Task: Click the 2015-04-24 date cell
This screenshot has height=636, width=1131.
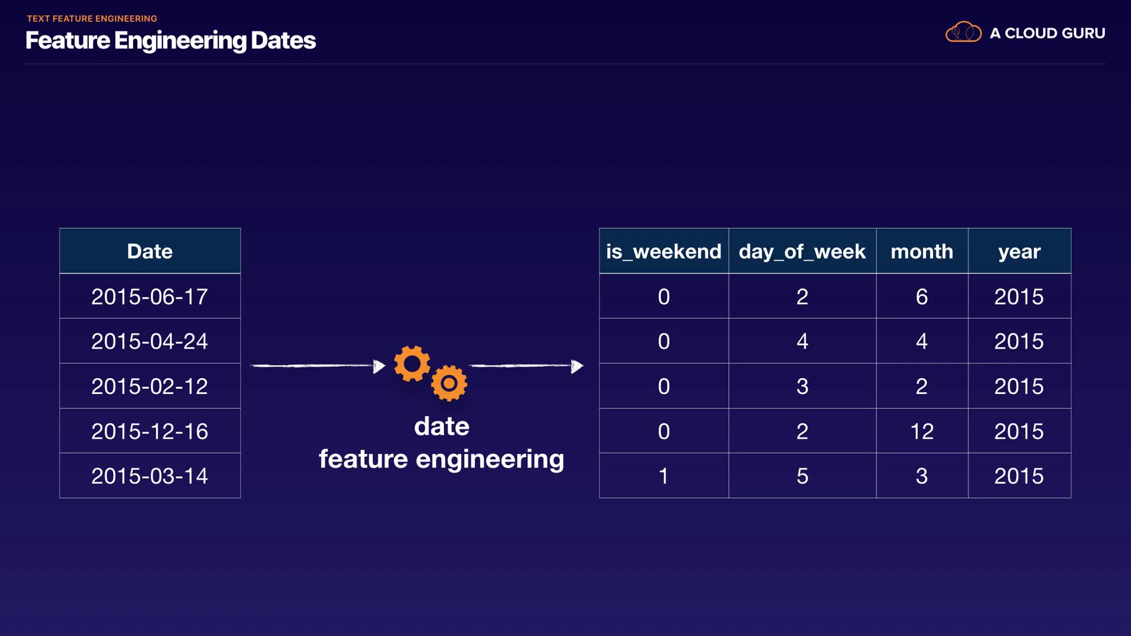Action: coord(150,341)
